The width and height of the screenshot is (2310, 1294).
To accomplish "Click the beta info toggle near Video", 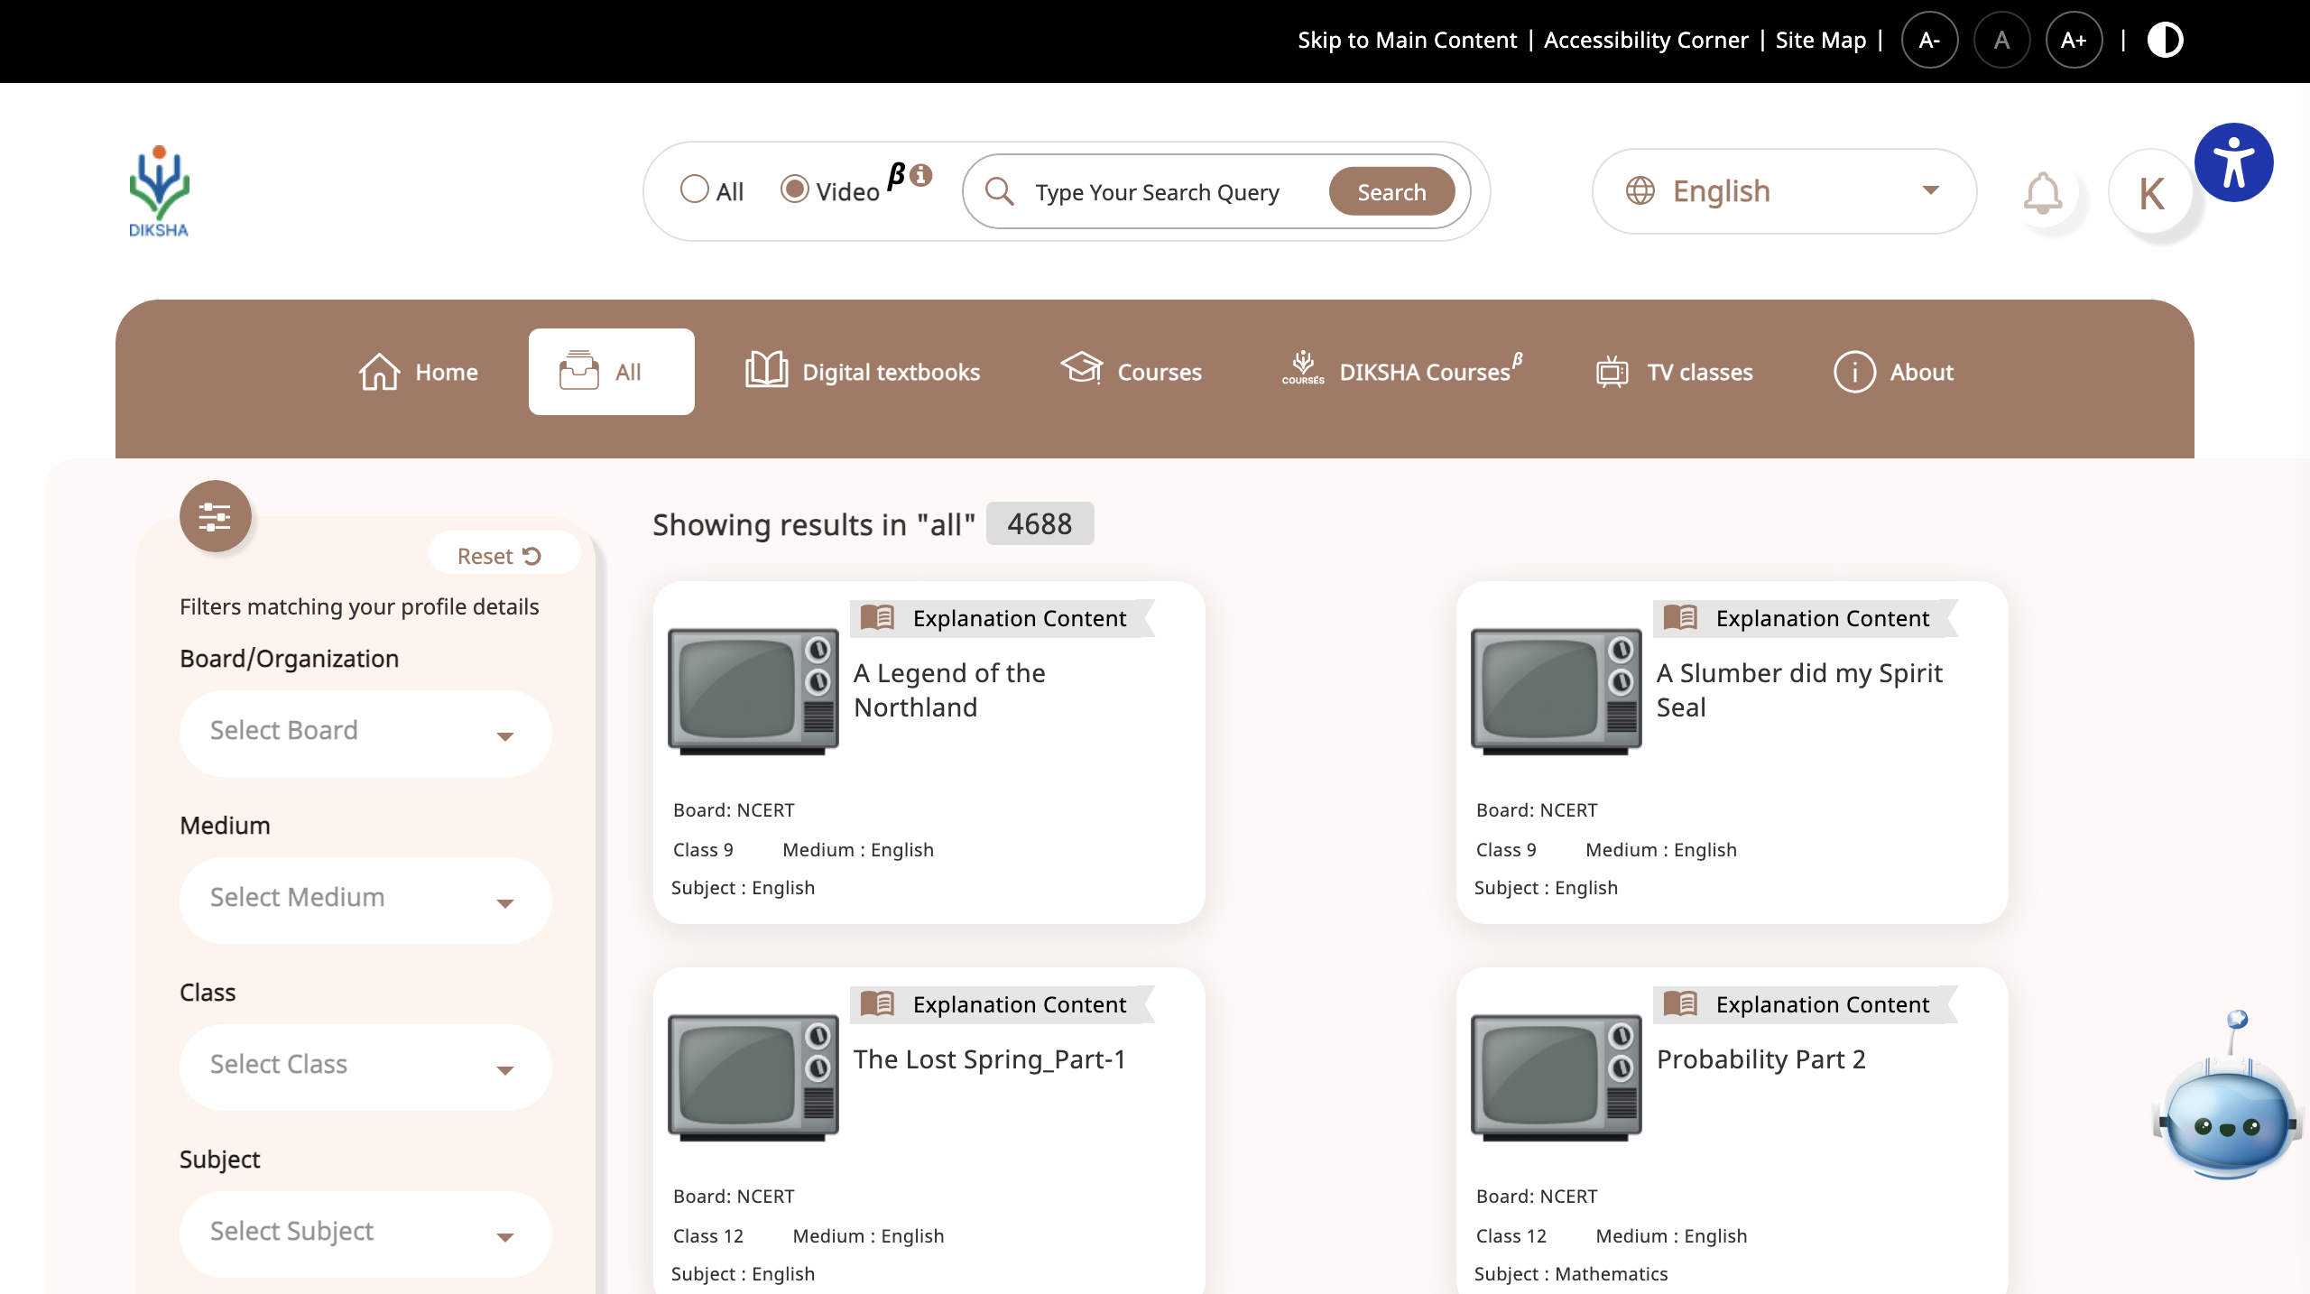I will (x=919, y=177).
